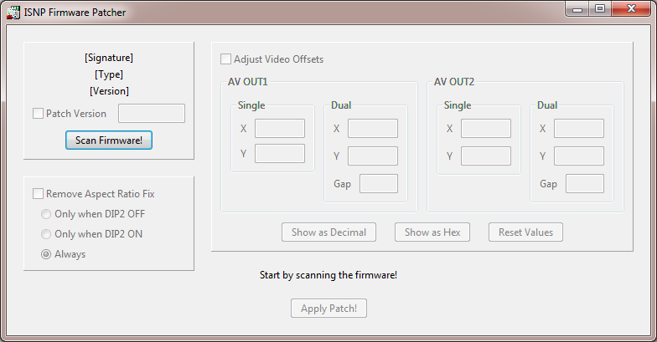Click the AV OUT1 group label
The height and width of the screenshot is (342, 657).
[248, 82]
